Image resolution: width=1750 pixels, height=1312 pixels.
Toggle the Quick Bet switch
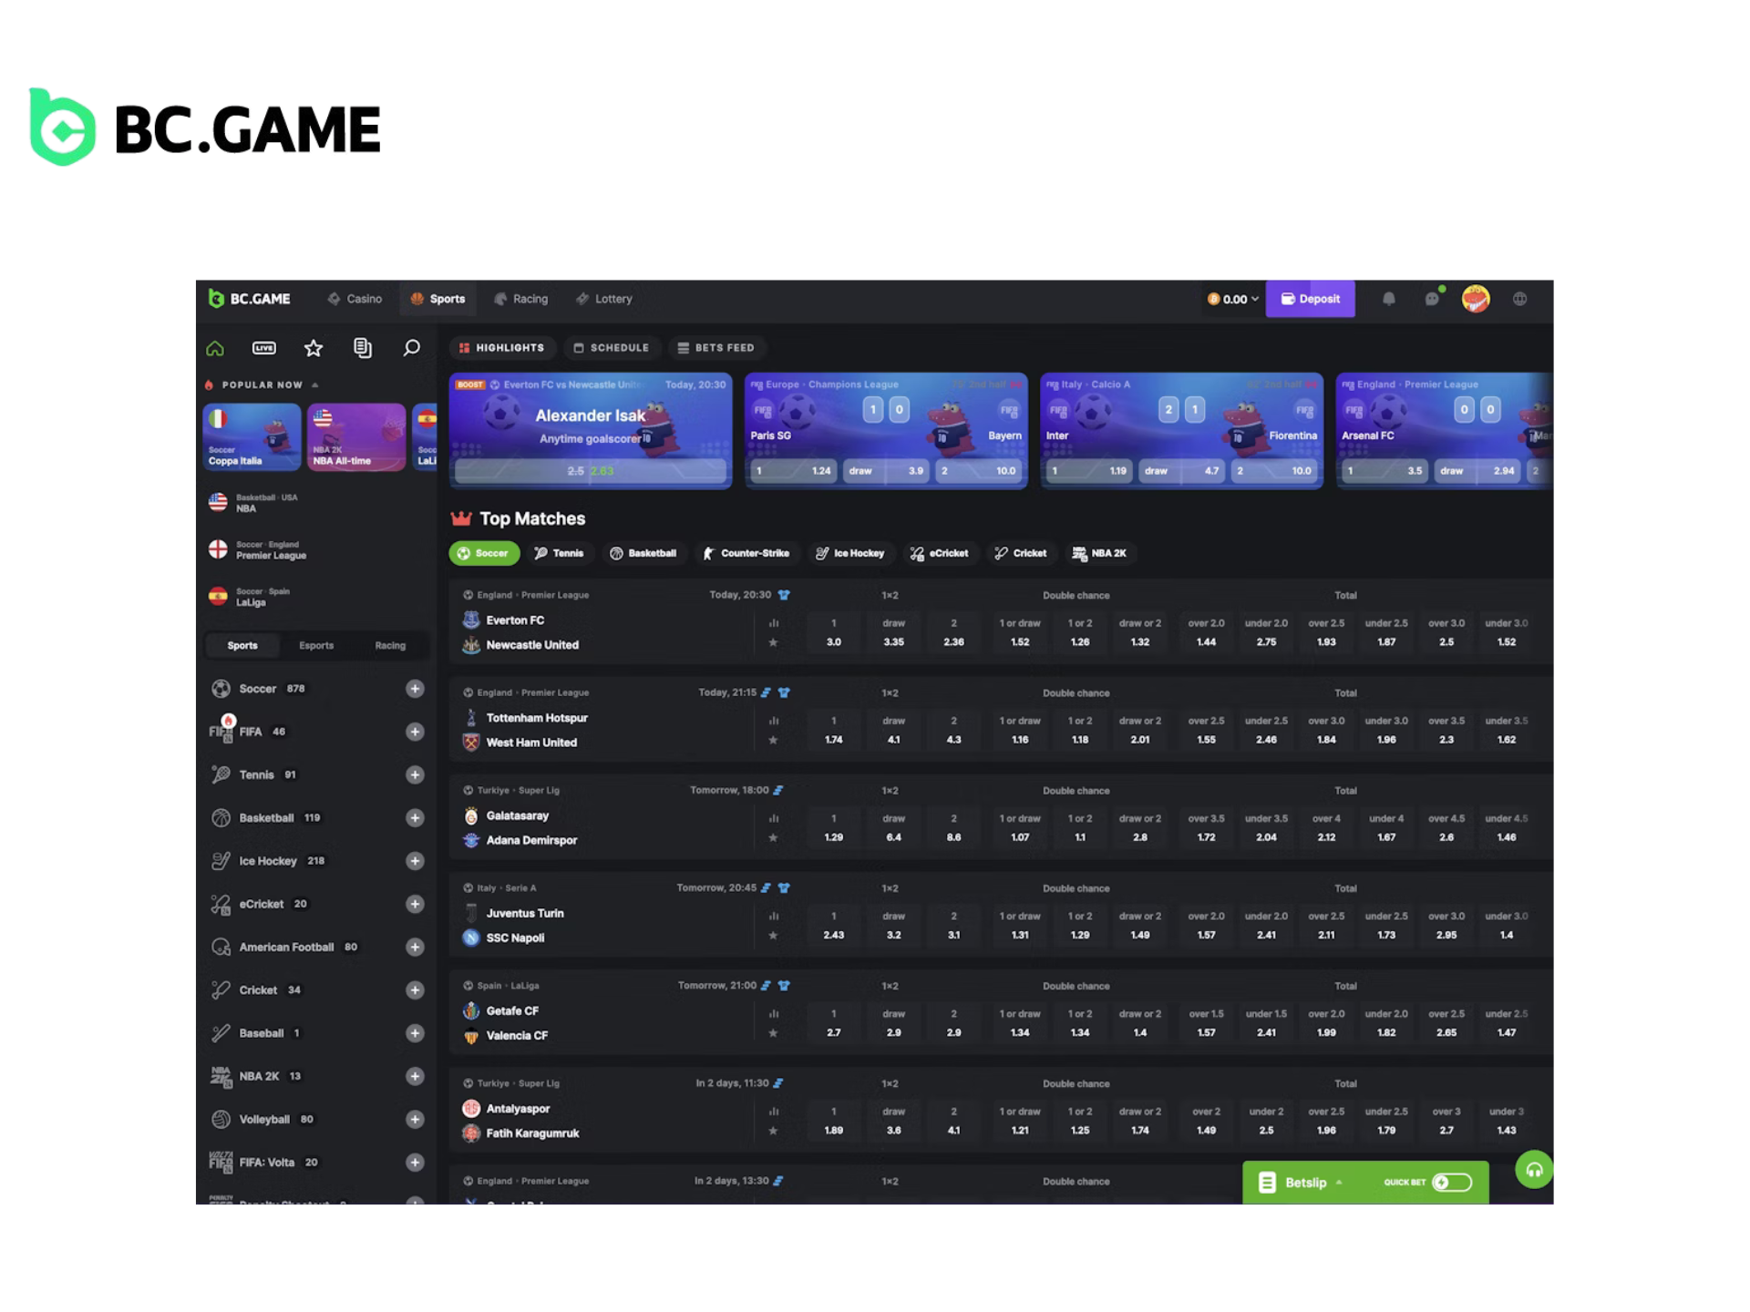coord(1452,1183)
